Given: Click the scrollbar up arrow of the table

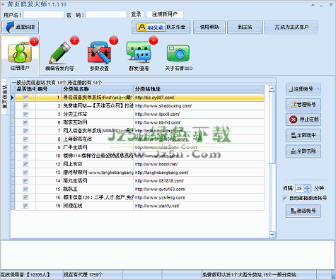Looking at the screenshot, I should click(x=272, y=88).
